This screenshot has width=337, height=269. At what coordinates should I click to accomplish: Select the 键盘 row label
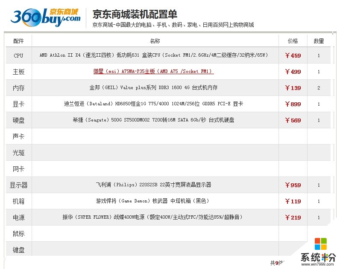pos(18,250)
